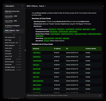Viewport: 106px width, 101px height.
Task: Click IP cell 10.19.0.20
Action: pos(57,85)
